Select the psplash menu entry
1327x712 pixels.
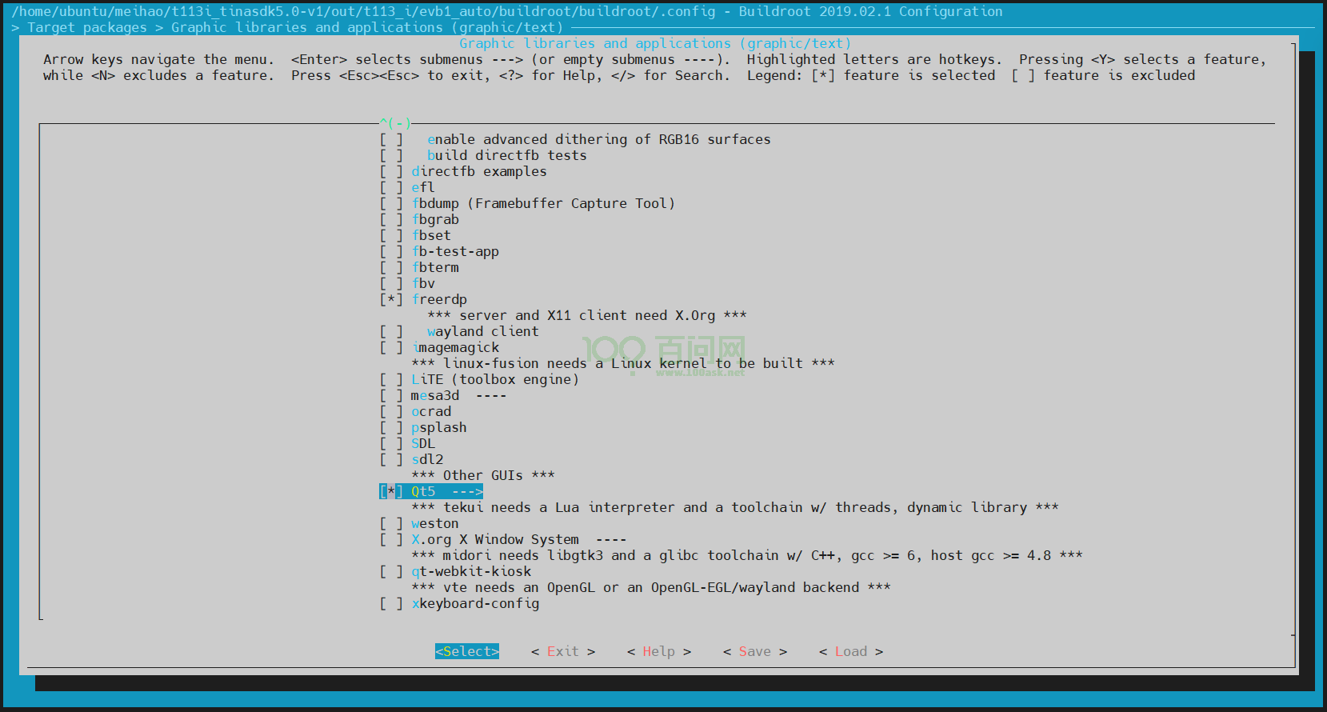point(438,427)
